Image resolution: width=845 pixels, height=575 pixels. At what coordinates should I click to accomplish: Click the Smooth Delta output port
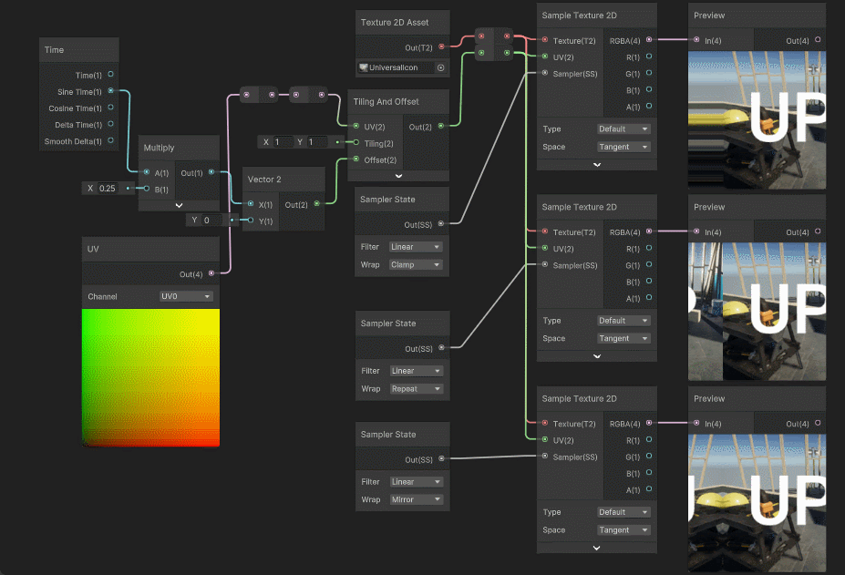click(x=111, y=141)
